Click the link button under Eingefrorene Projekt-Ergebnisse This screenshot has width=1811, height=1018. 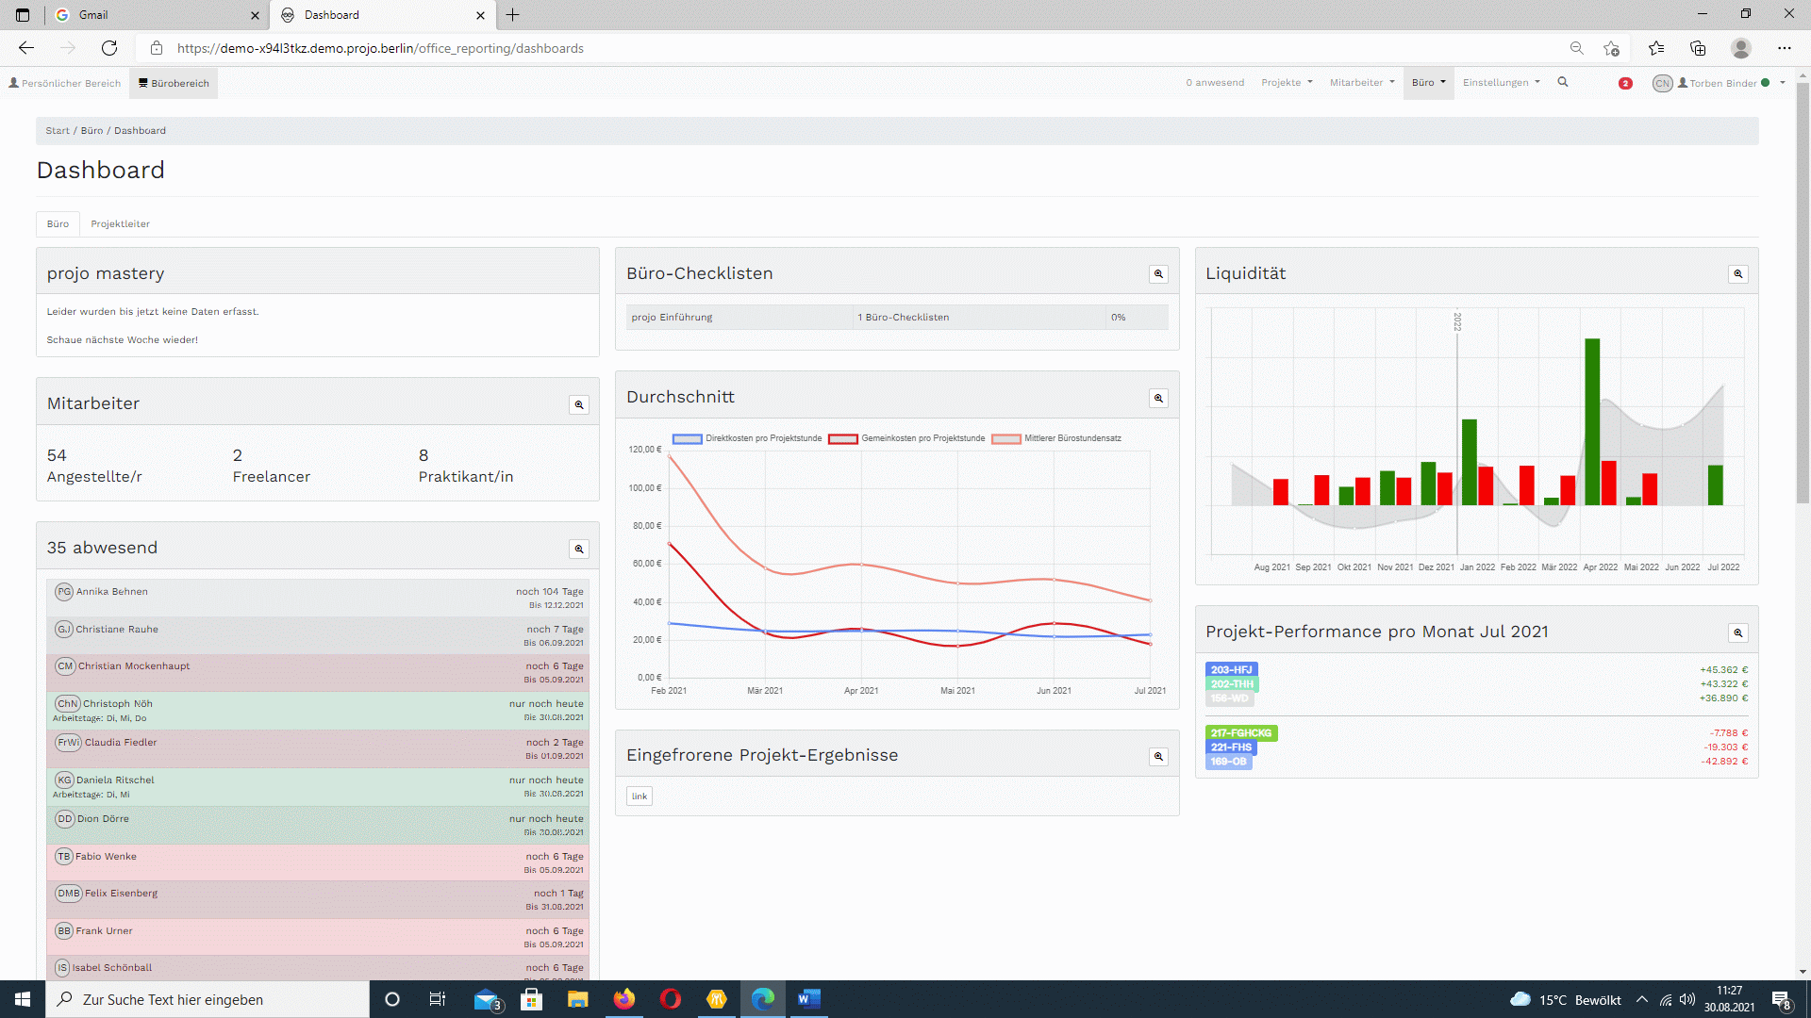(x=639, y=796)
